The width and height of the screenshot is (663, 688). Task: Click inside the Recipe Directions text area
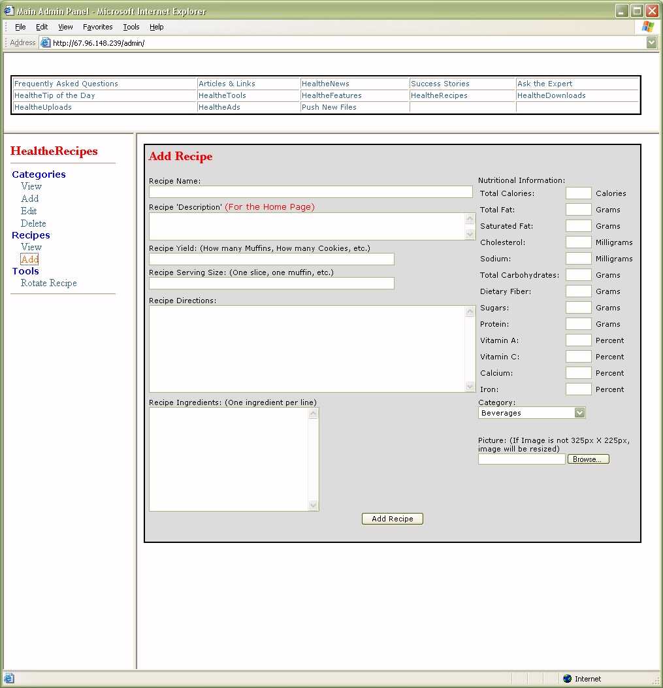click(x=307, y=349)
